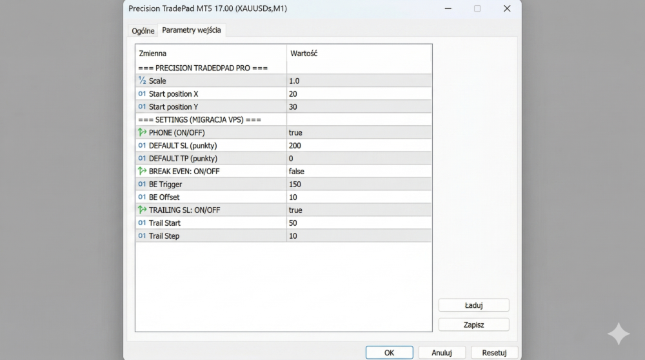Click the boolean icon beside TRAILING SL: ON/OFF
645x360 pixels.
tap(142, 210)
